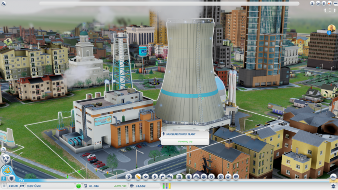Select the Power lightning bolt menu
Viewport: 338px width, 190px height.
154,177
